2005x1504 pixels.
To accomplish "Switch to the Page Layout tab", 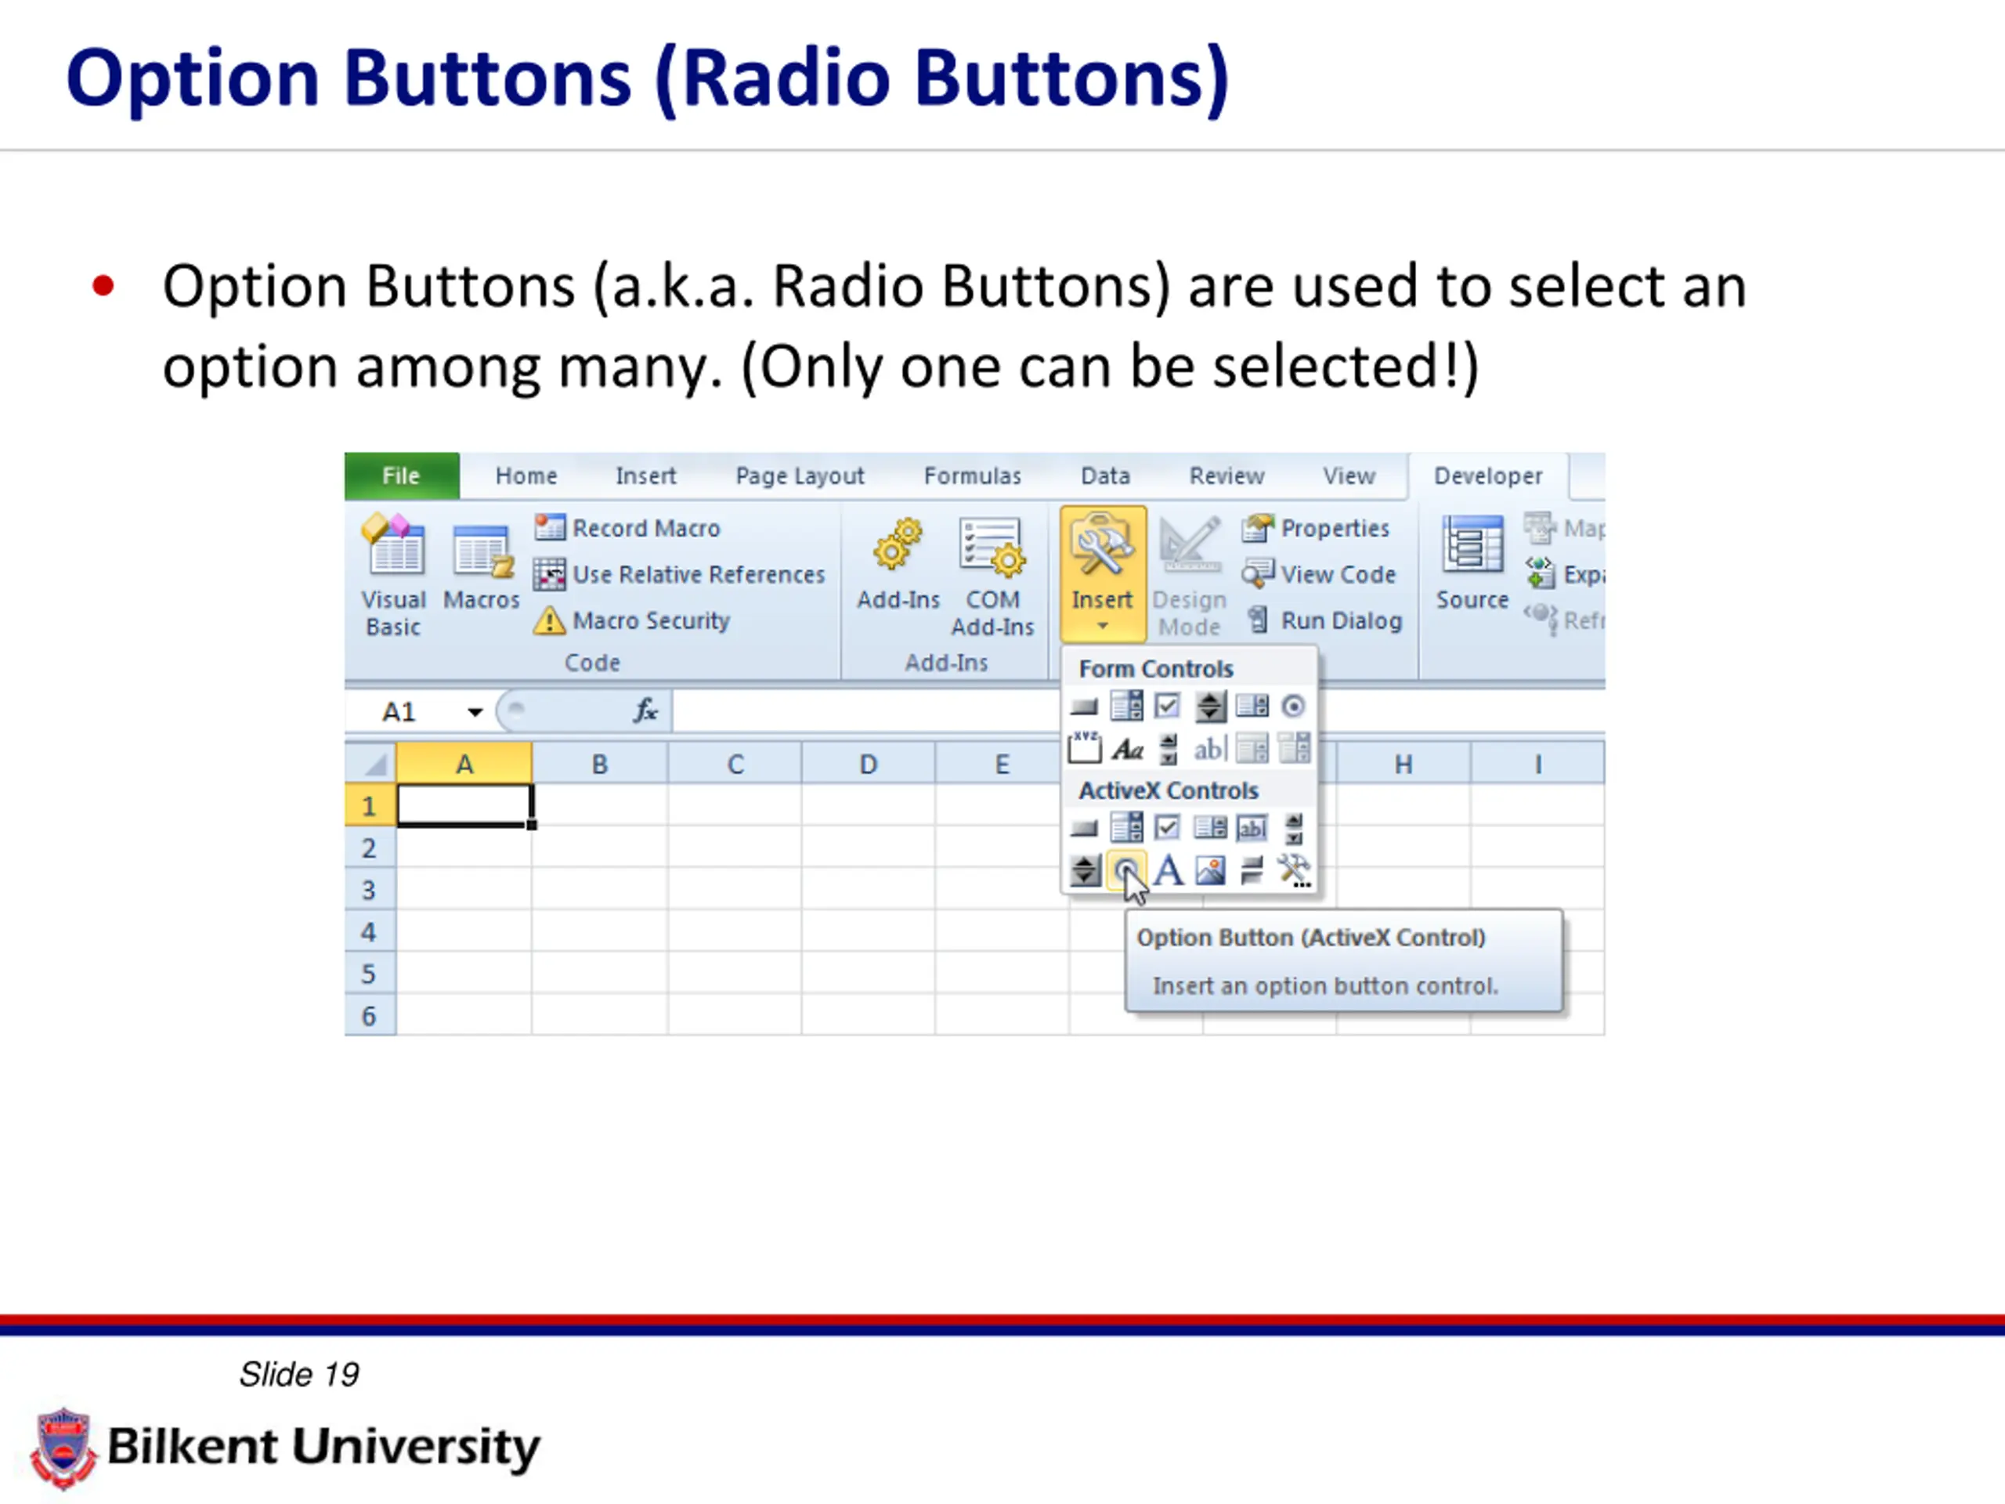I will coord(800,476).
